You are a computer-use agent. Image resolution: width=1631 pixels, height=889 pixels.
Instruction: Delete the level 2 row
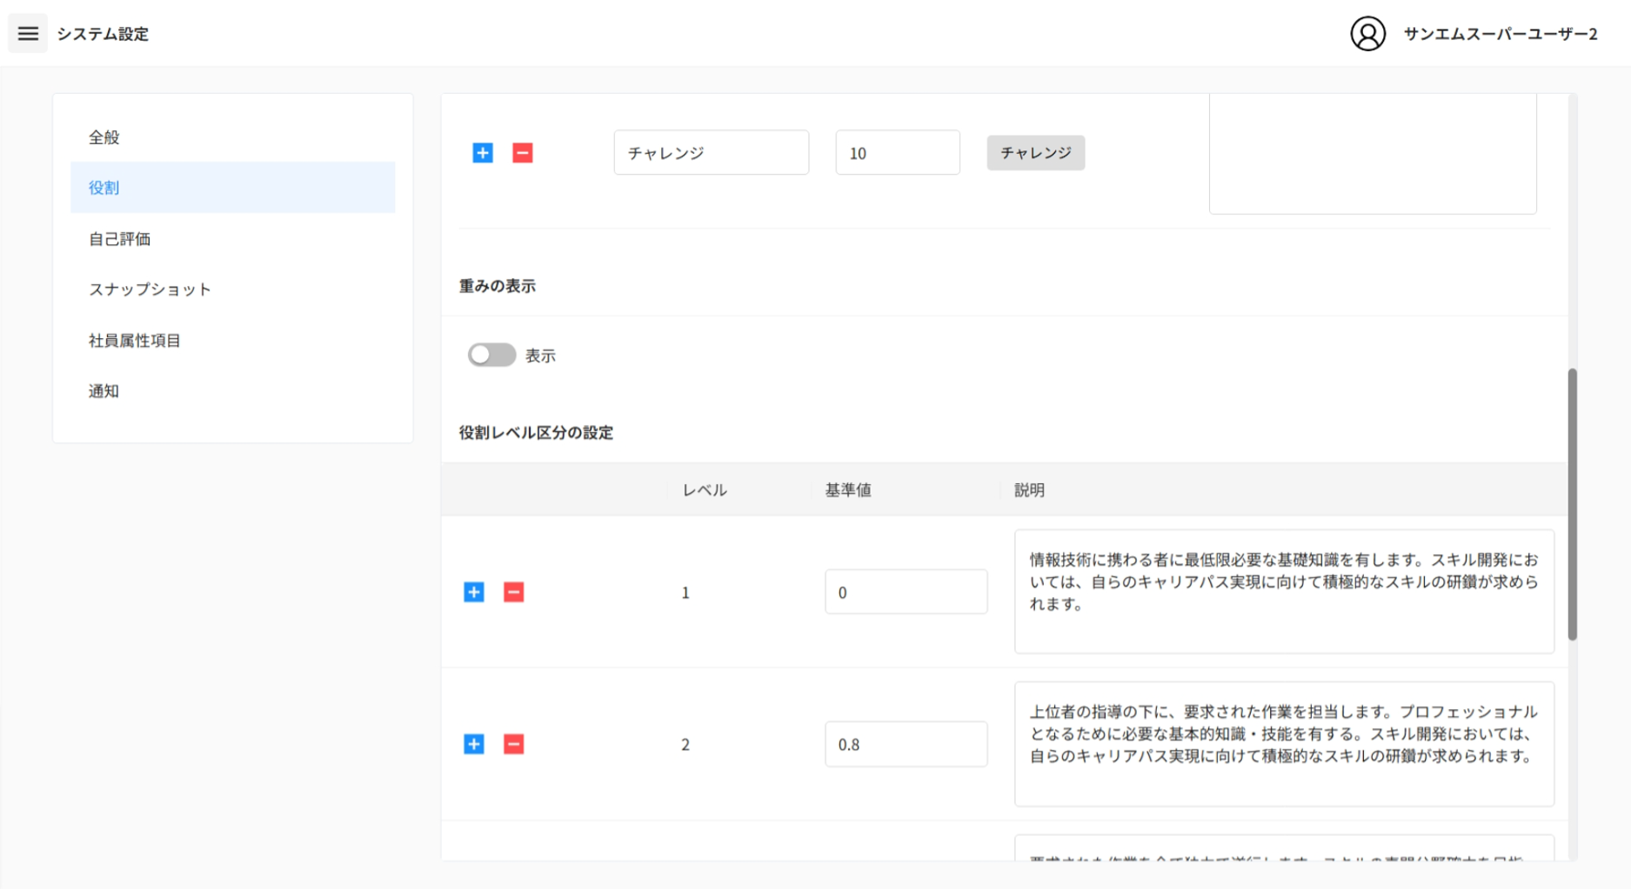tap(514, 745)
